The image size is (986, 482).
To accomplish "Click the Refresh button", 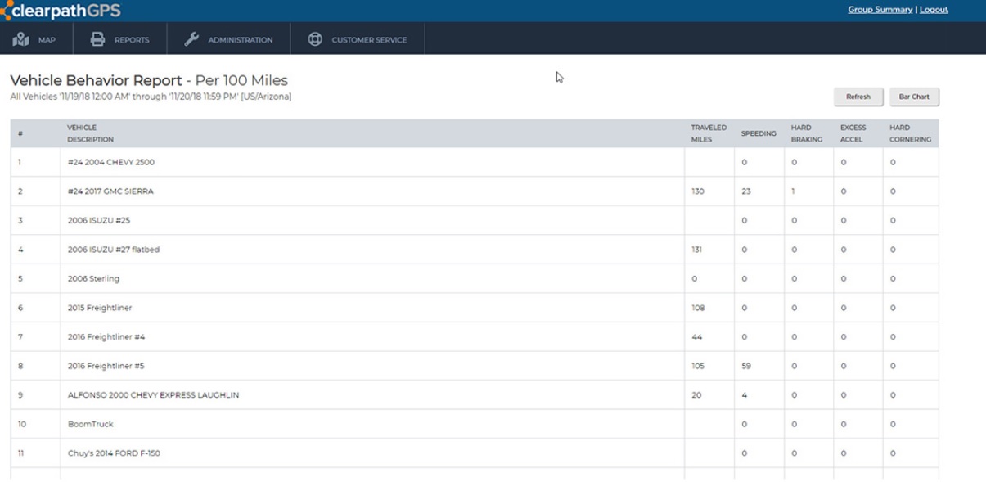I will pos(858,97).
